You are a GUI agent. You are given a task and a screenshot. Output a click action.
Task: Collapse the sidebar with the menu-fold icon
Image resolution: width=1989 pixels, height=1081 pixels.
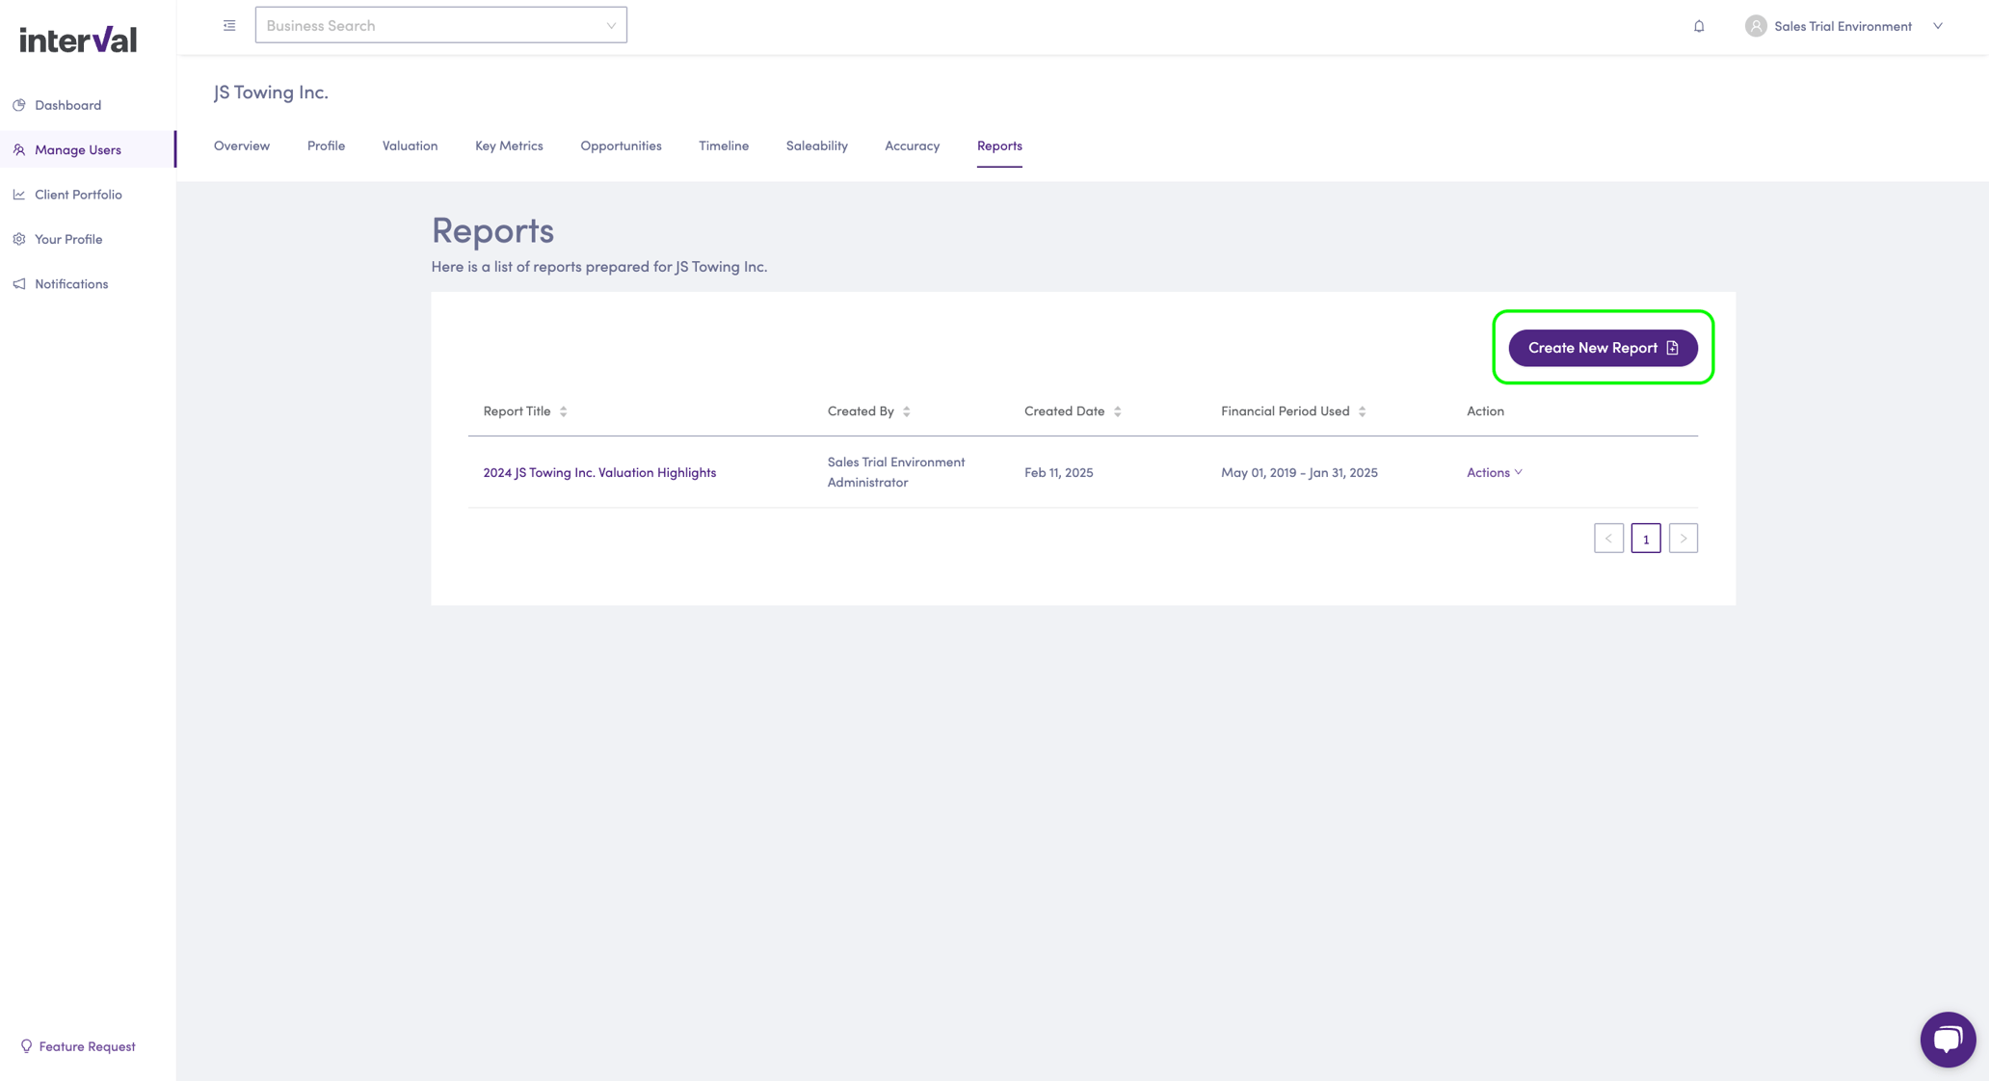pos(229,25)
